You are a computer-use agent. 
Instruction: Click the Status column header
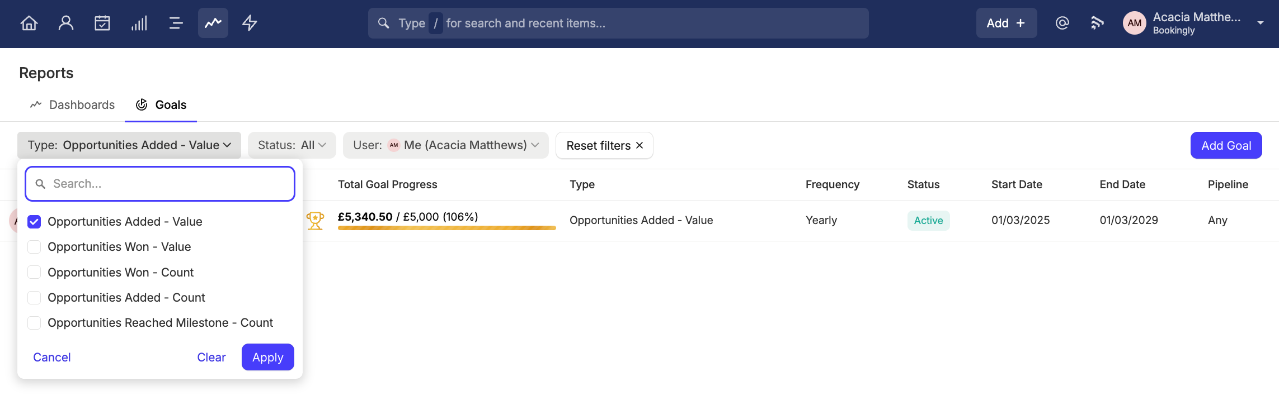[924, 184]
